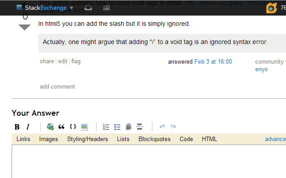Click the community wiki label

270,62
